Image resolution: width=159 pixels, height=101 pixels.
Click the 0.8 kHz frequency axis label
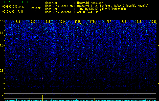tap(2, 71)
